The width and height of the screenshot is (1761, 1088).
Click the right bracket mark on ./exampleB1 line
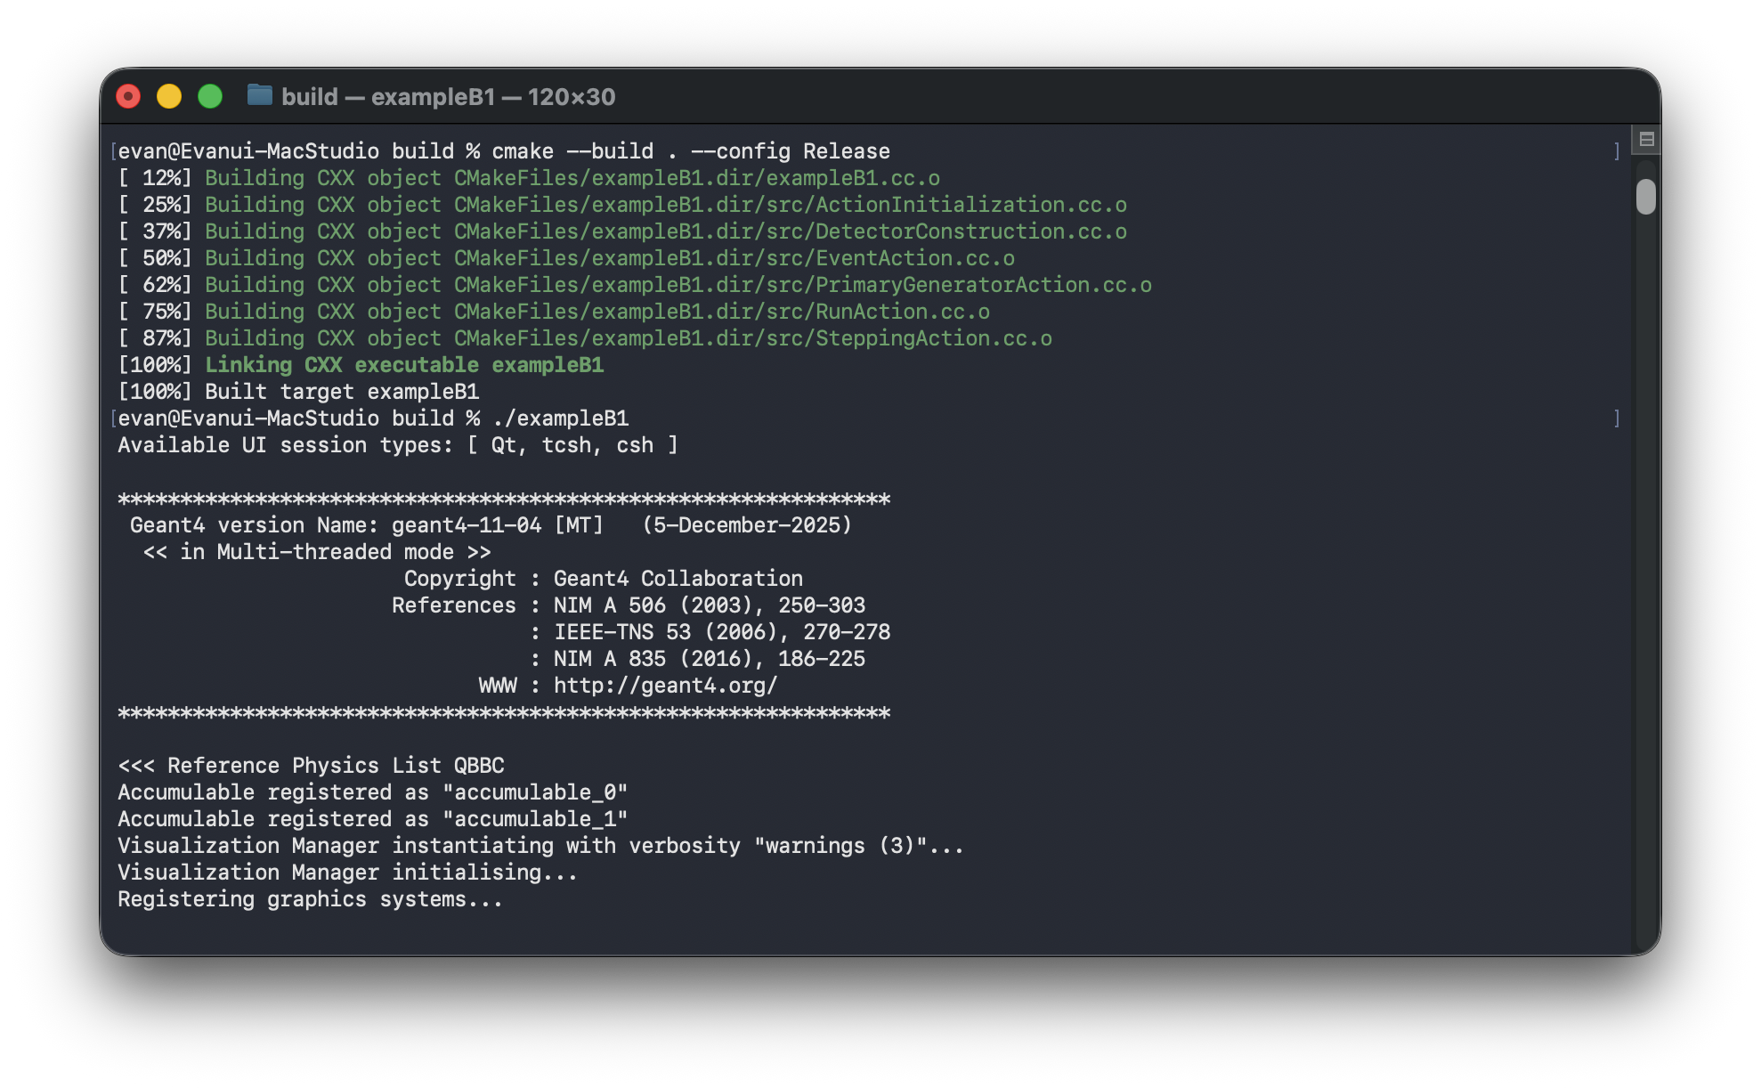(x=1617, y=418)
